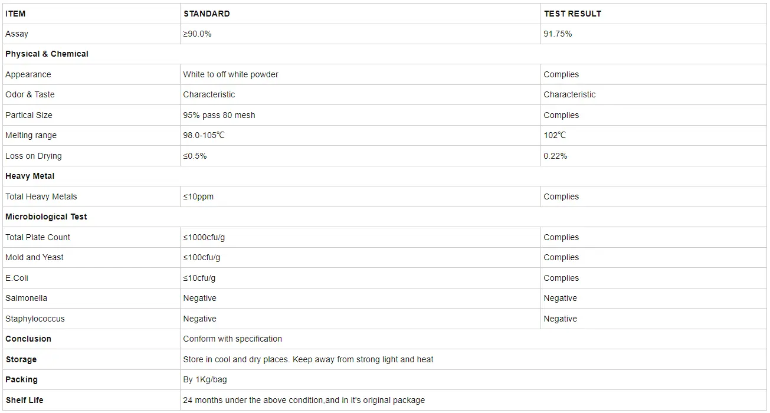
Task: Select the Odor & Taste row label
Action: (30, 94)
